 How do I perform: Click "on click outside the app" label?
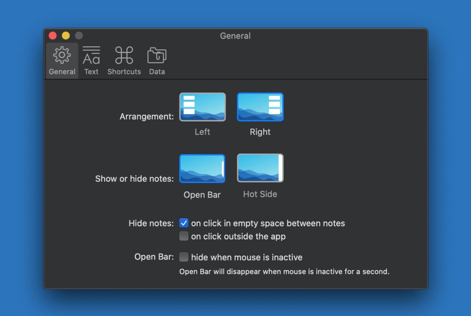(238, 236)
